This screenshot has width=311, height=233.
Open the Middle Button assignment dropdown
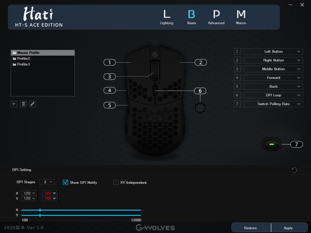[273, 69]
